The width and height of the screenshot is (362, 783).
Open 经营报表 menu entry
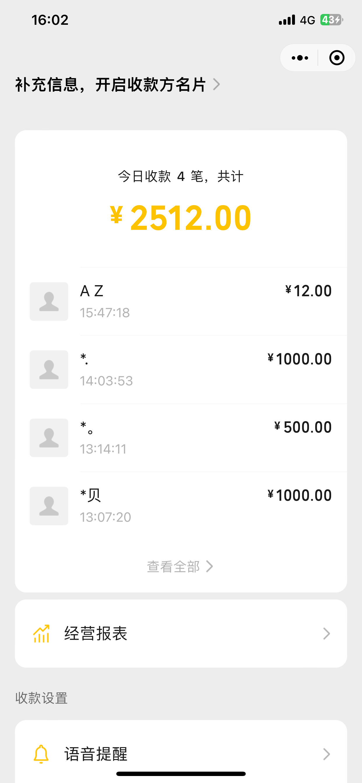click(96, 634)
